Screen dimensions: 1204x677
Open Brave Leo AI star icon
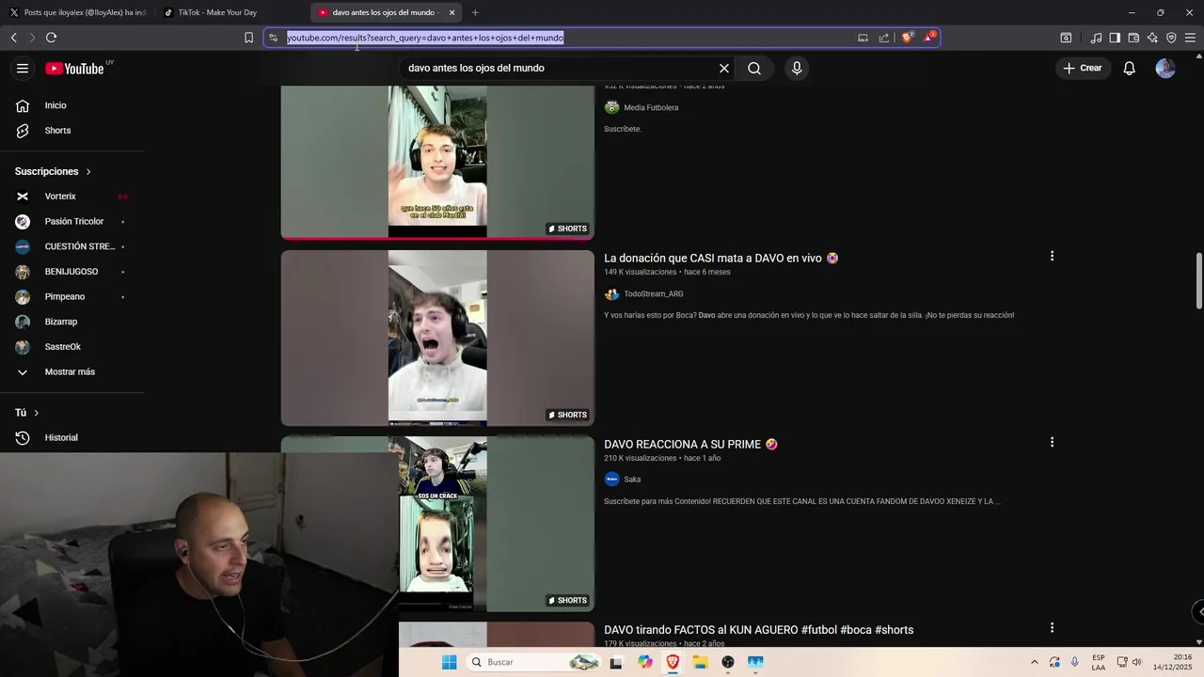[1152, 38]
